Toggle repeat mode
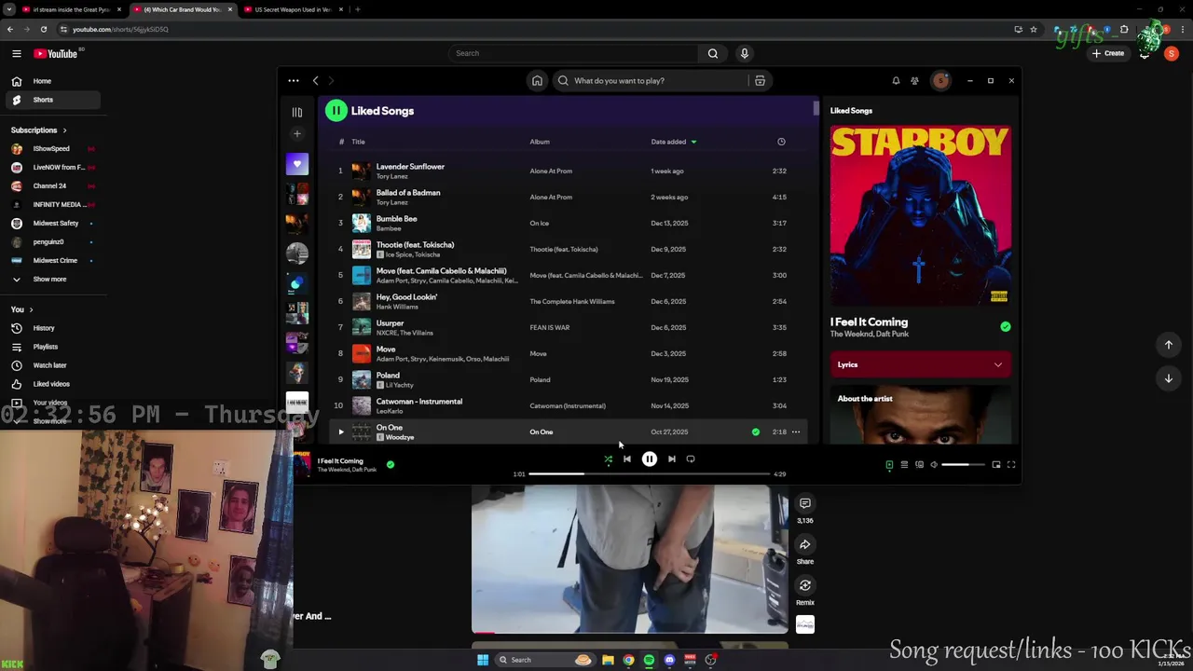1193x671 pixels. pyautogui.click(x=691, y=459)
